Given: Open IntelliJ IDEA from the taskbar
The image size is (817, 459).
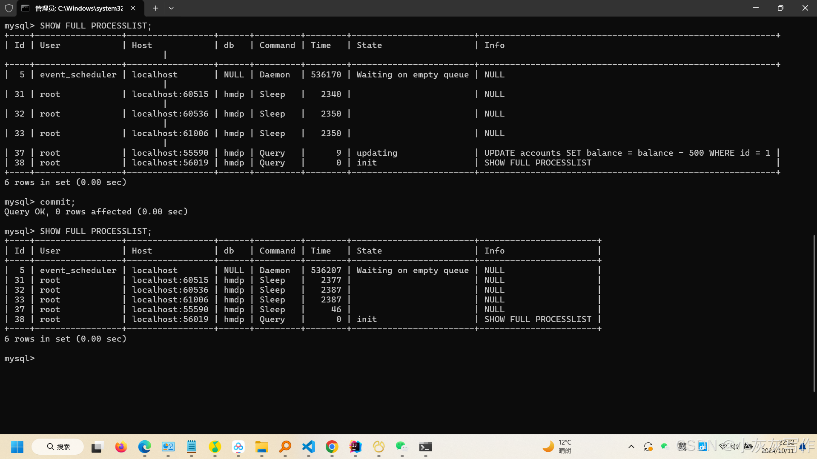Looking at the screenshot, I should pyautogui.click(x=355, y=447).
